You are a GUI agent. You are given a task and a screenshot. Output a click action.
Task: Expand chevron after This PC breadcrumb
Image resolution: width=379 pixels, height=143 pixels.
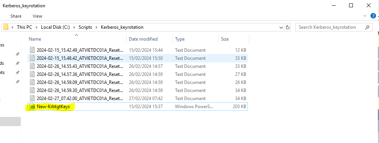(x=36, y=27)
